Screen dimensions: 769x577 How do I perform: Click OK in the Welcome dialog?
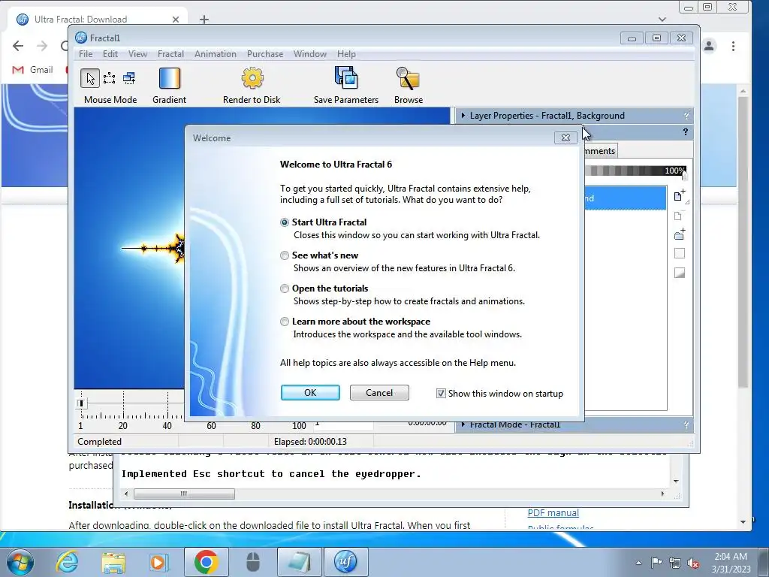[x=310, y=393]
